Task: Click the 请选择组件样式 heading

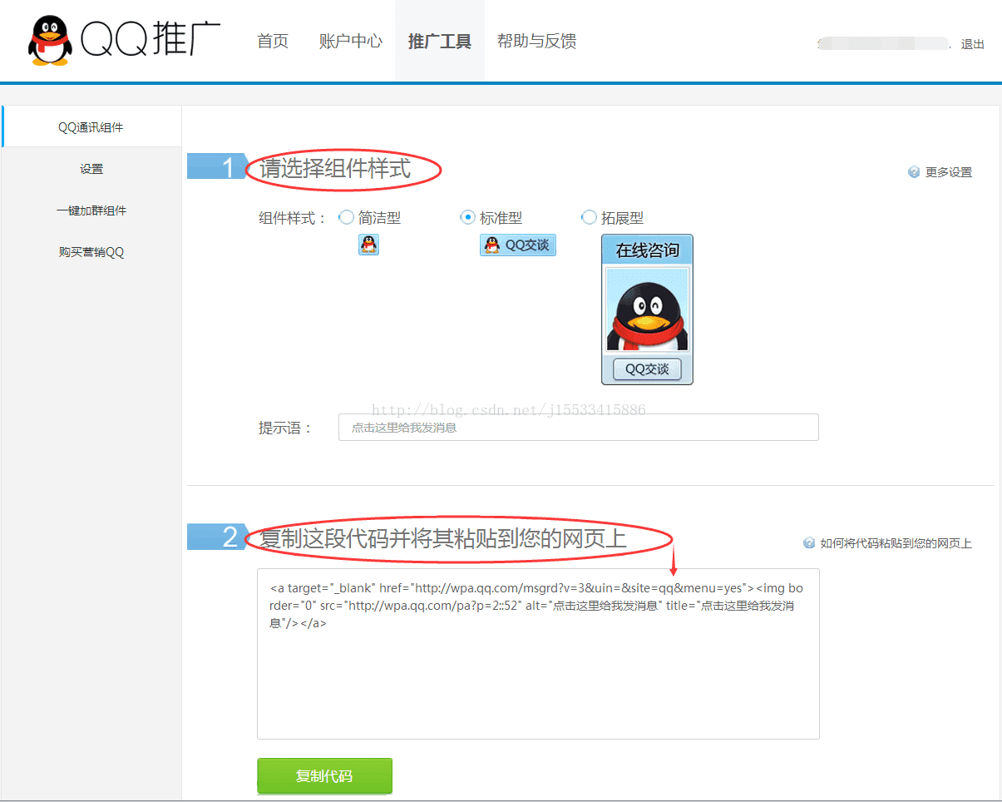Action: (x=335, y=169)
